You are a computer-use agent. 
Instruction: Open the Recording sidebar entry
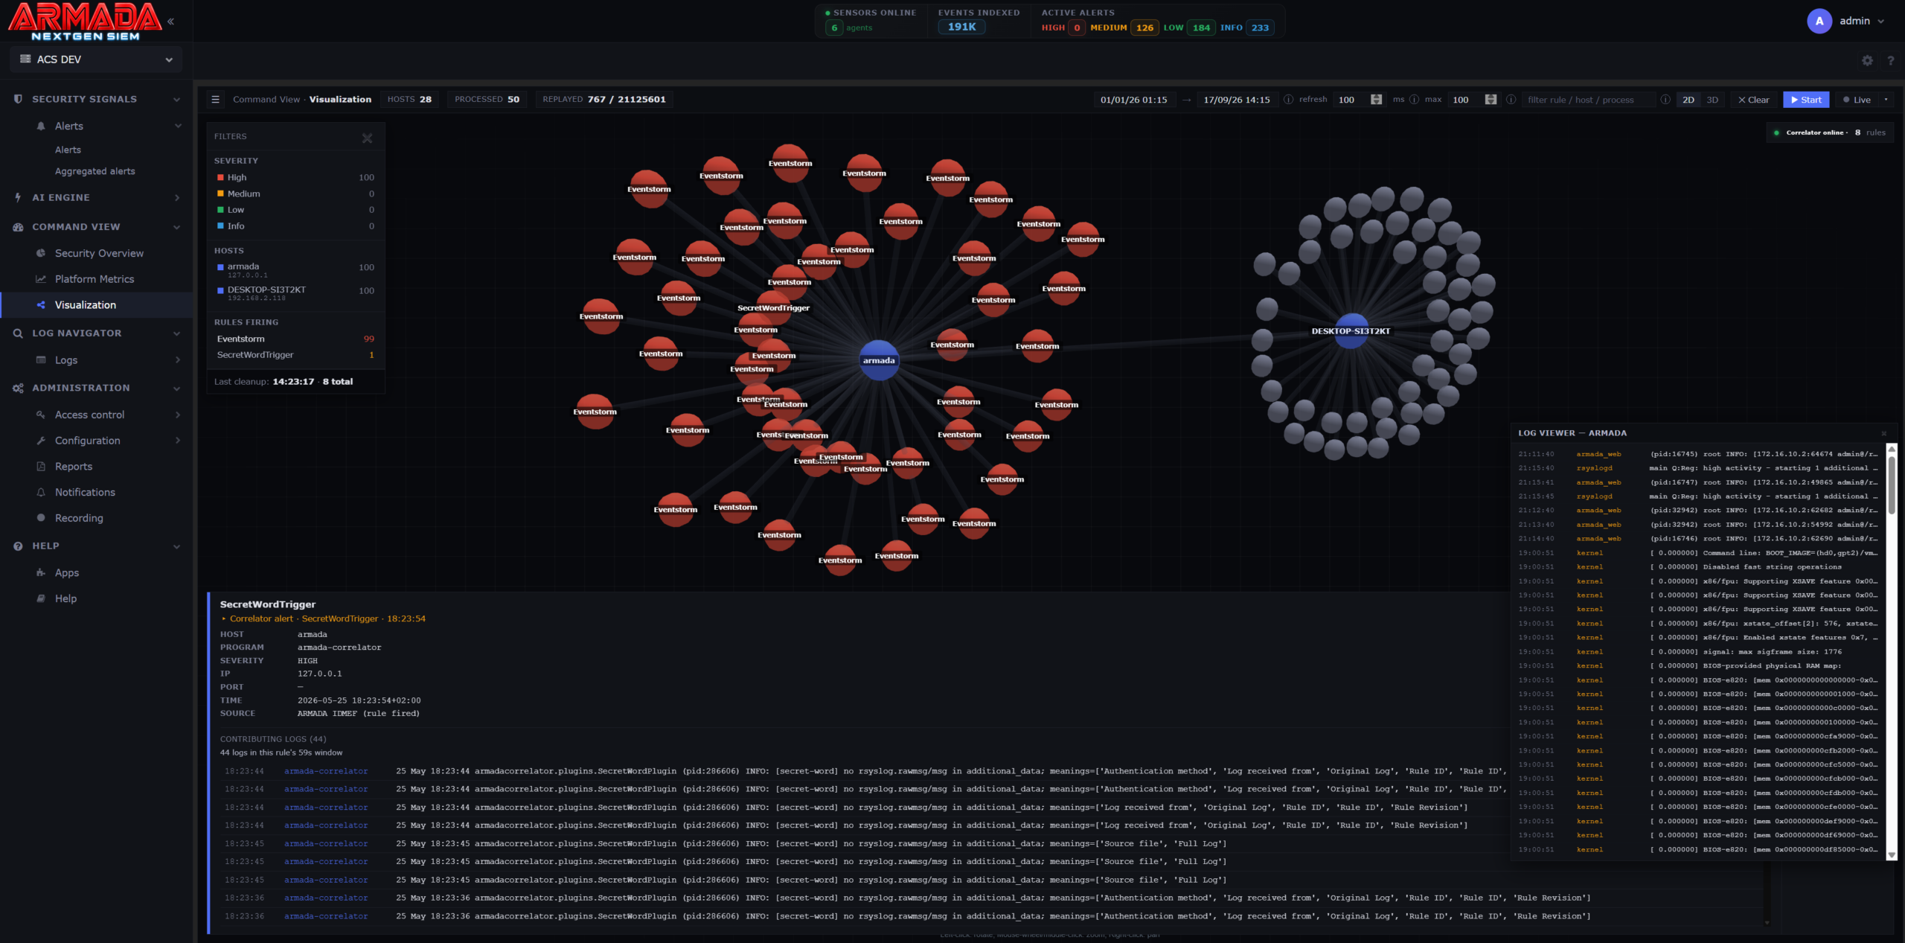click(x=79, y=518)
